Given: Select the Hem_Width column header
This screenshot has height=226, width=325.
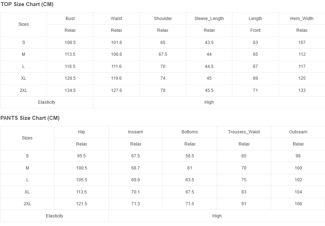Looking at the screenshot, I should (302, 19).
